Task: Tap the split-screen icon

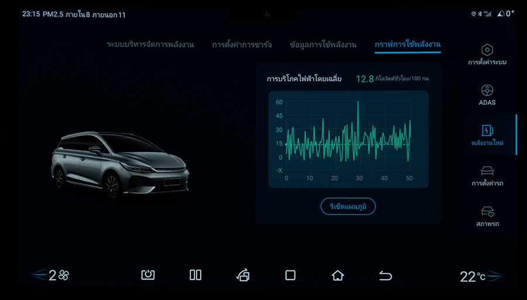Action: [196, 275]
